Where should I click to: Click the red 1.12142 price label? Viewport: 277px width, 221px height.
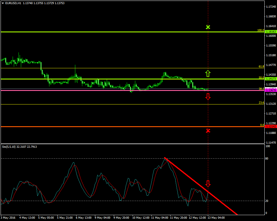271,126
